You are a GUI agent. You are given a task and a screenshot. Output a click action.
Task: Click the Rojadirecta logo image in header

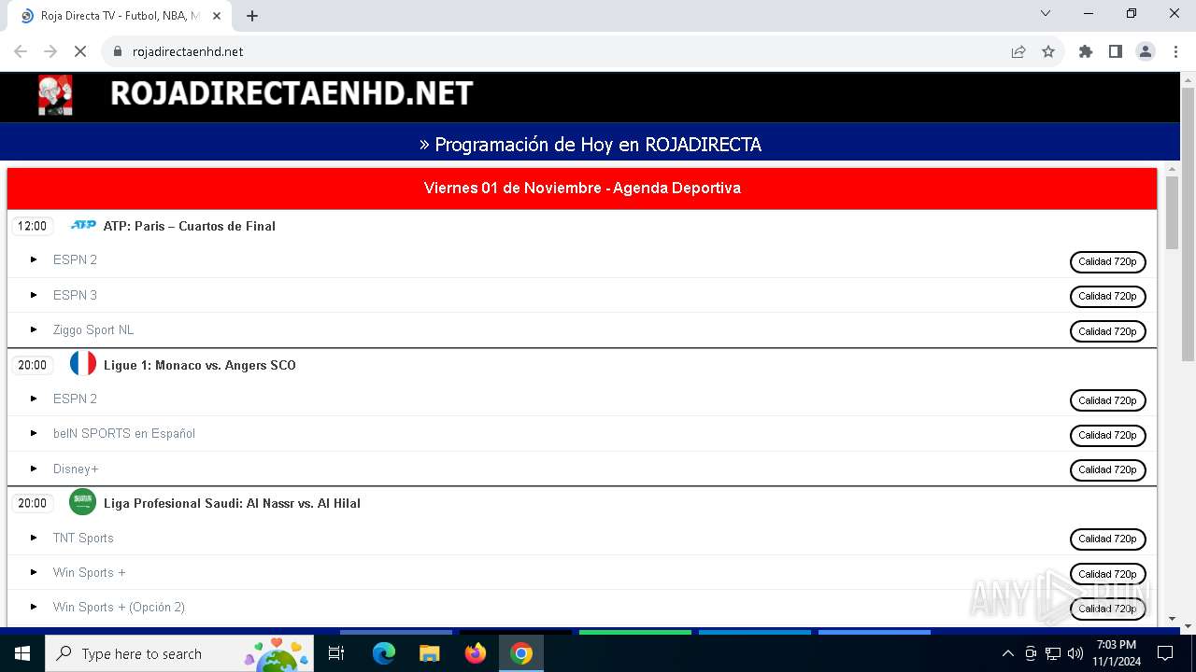[55, 95]
